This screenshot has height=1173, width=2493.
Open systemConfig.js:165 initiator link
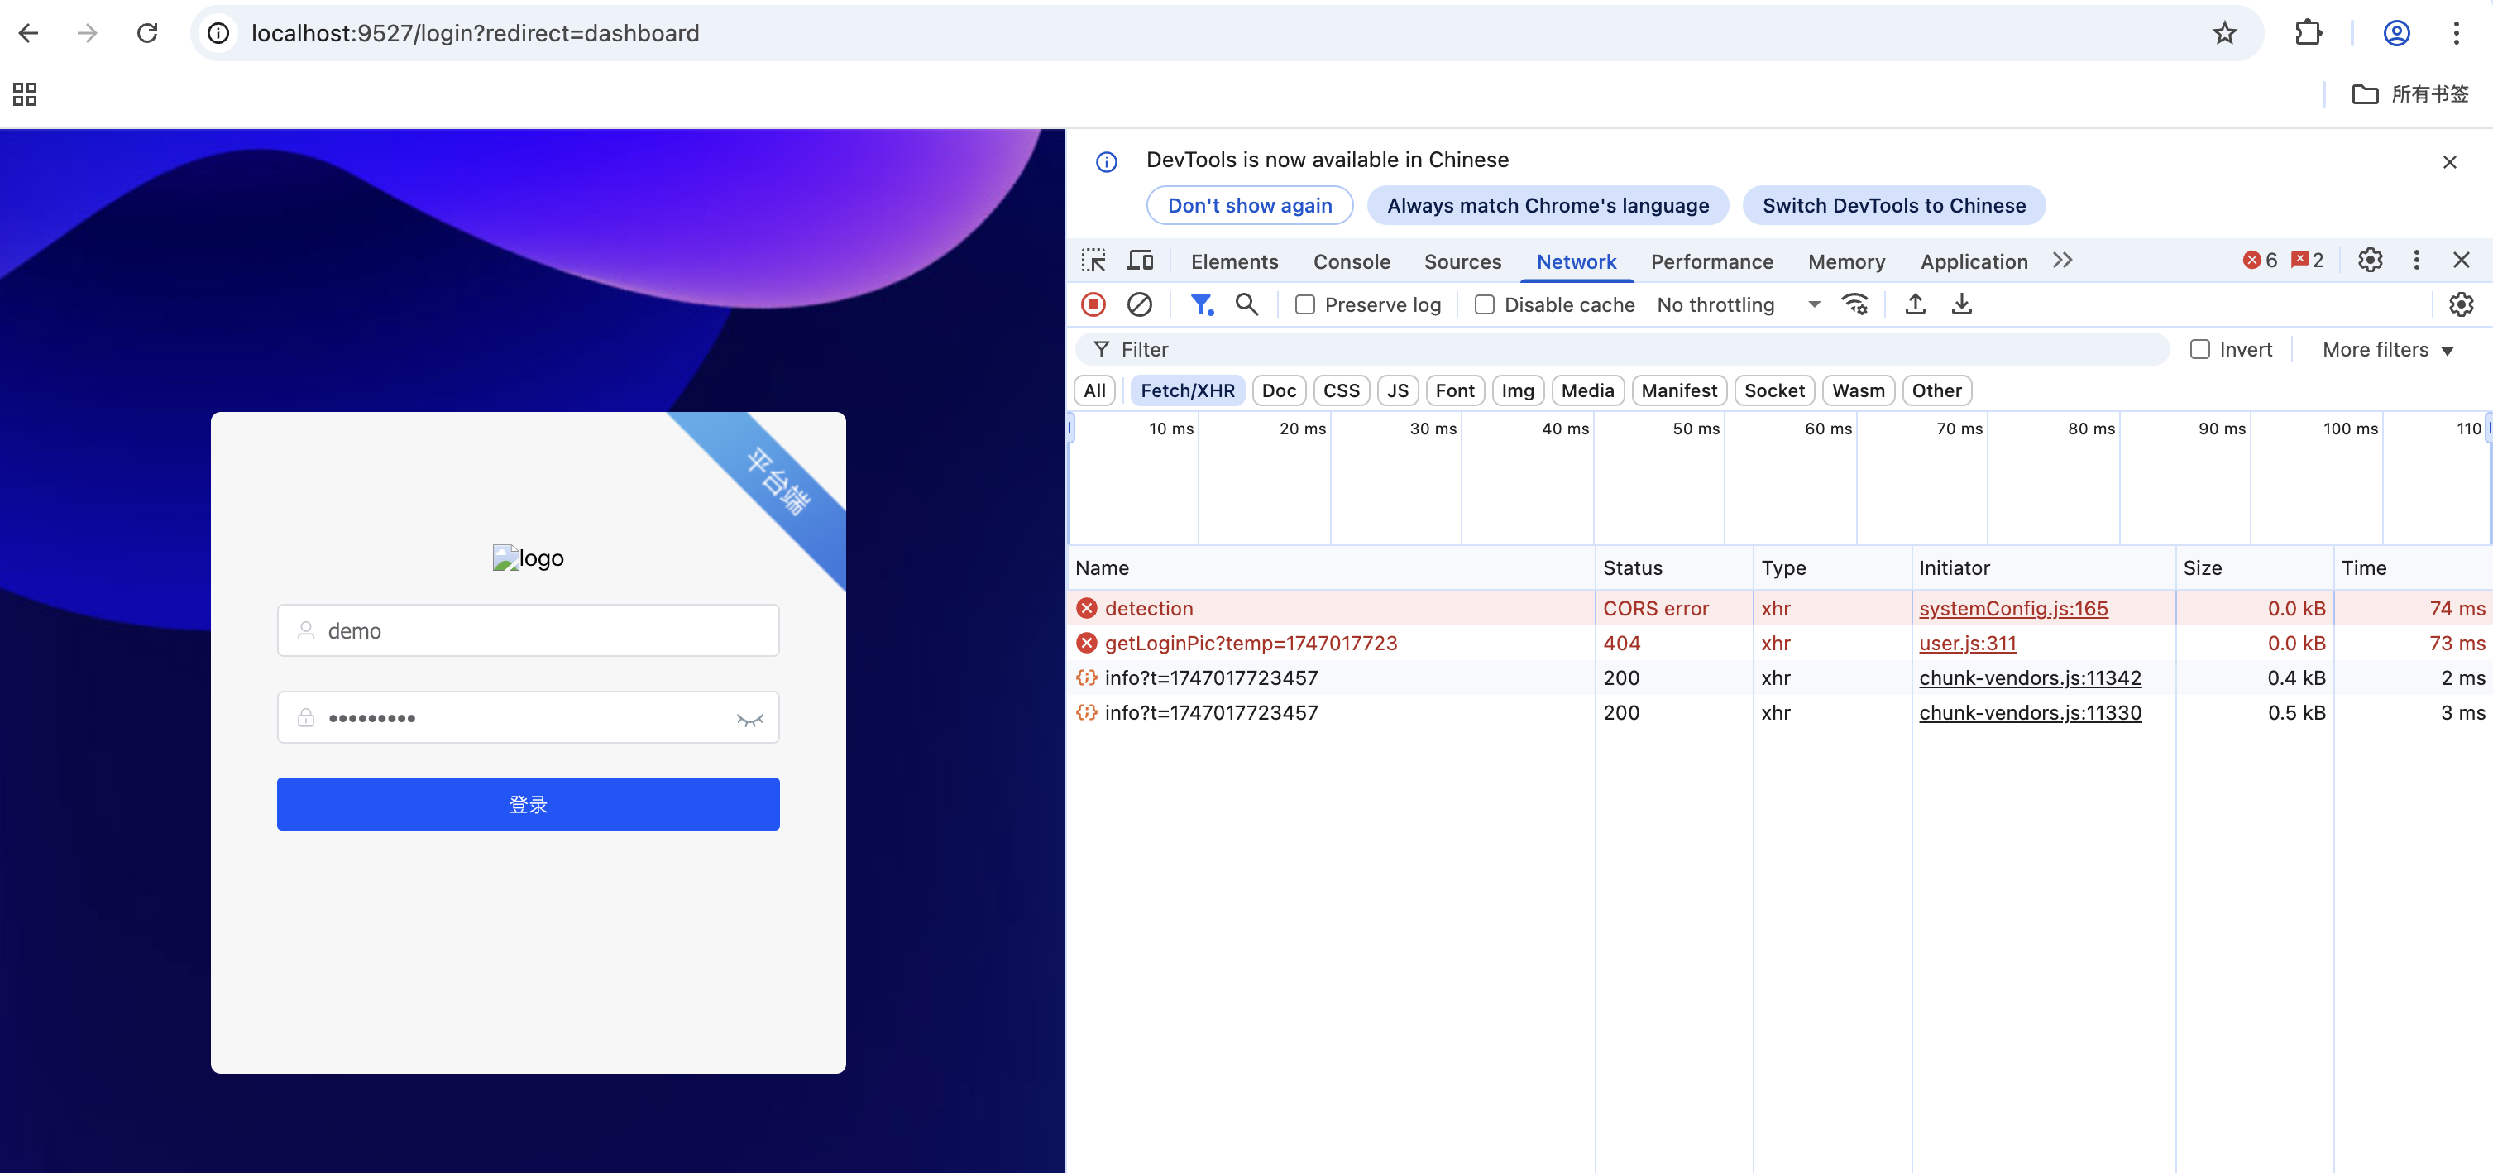(2013, 609)
